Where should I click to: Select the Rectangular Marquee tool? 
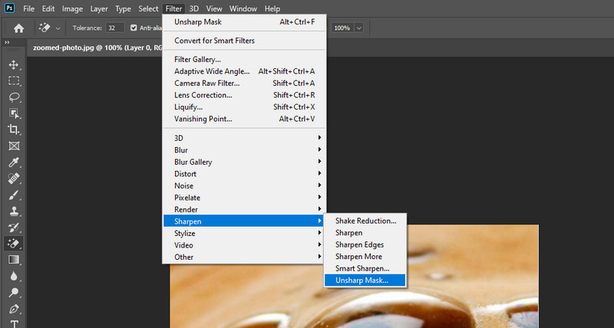[x=14, y=80]
